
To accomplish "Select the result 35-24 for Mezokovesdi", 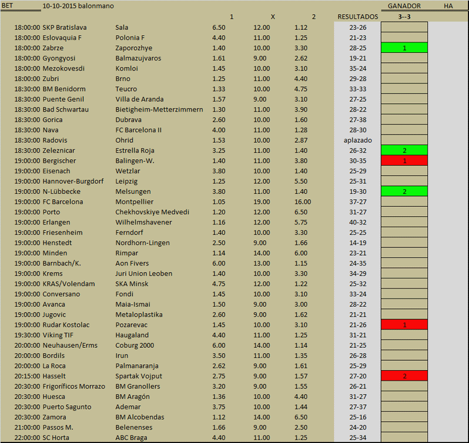I will pos(358,69).
